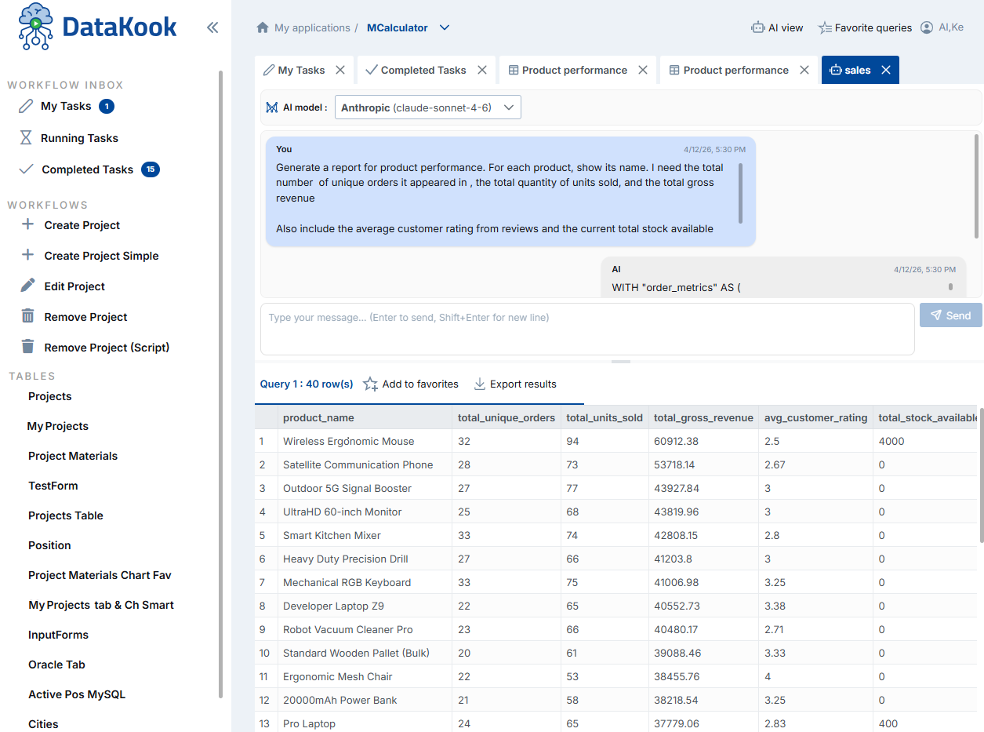984x732 pixels.
Task: Open Remove Project trash icon item
Action: pyautogui.click(x=28, y=317)
